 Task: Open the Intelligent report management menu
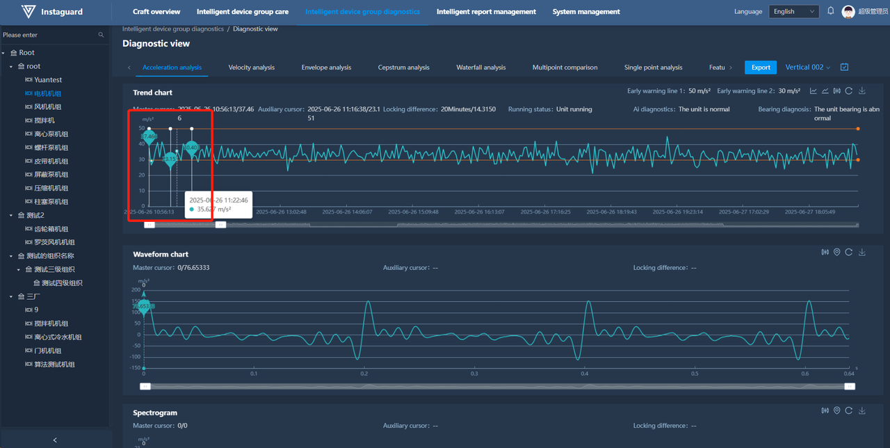[486, 12]
